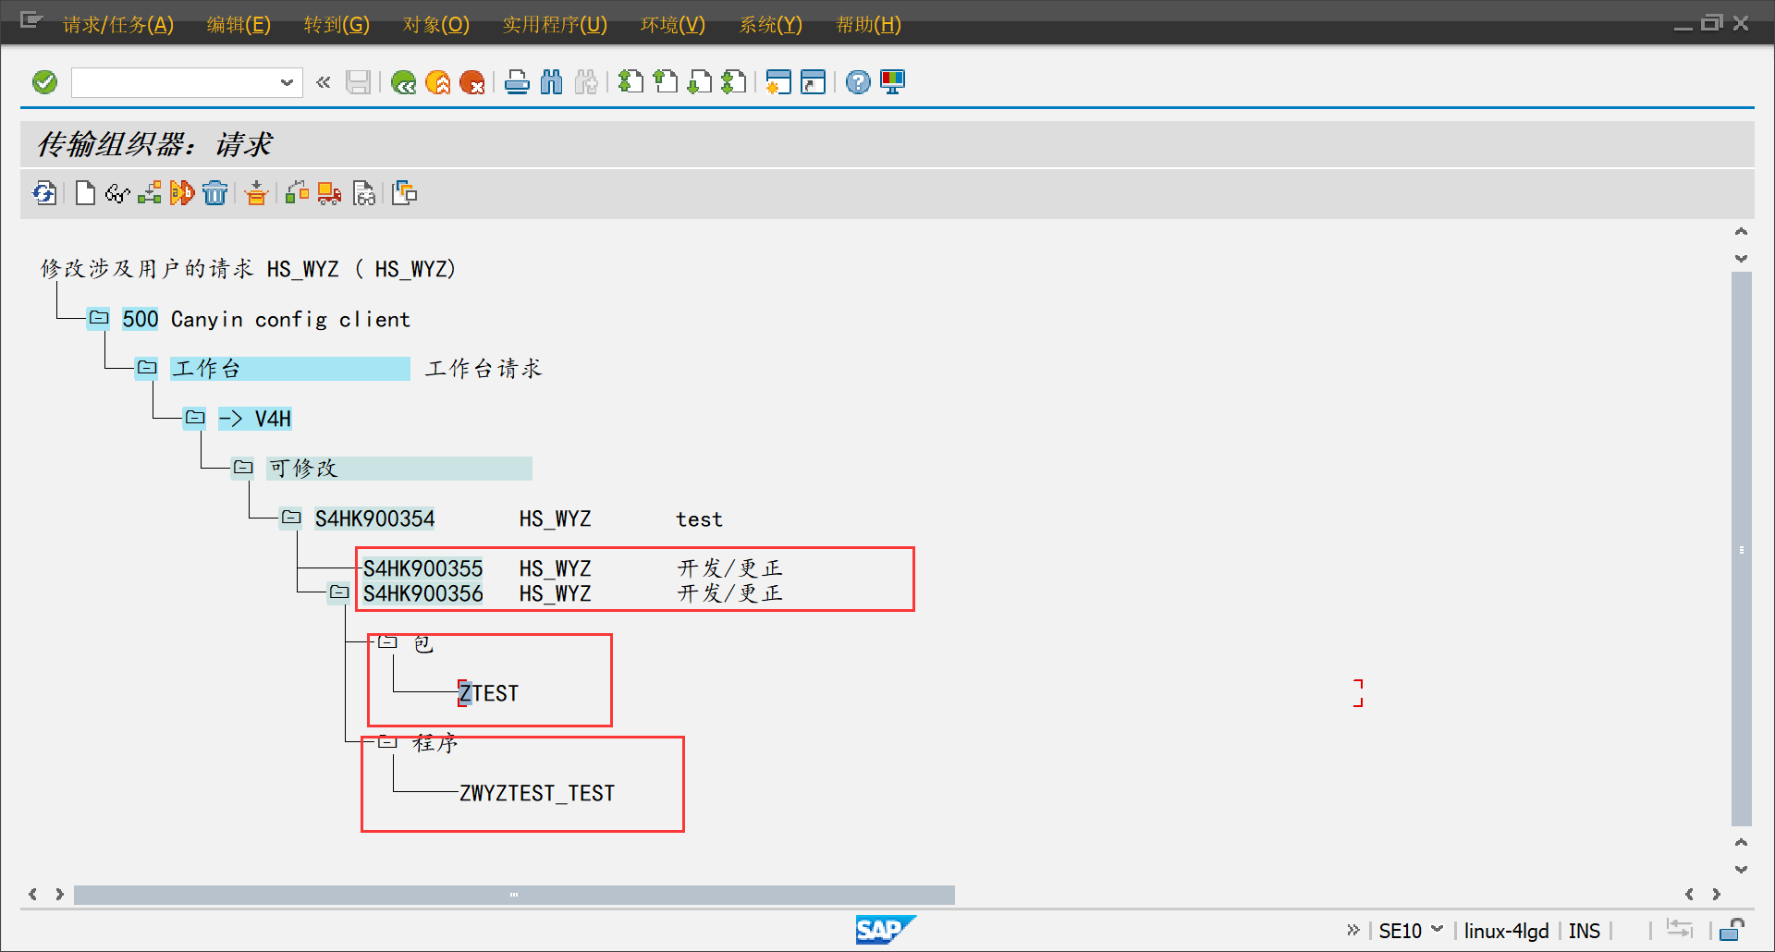This screenshot has width=1775, height=952.
Task: Collapse the S4HK900356 task node
Action: pos(339,592)
